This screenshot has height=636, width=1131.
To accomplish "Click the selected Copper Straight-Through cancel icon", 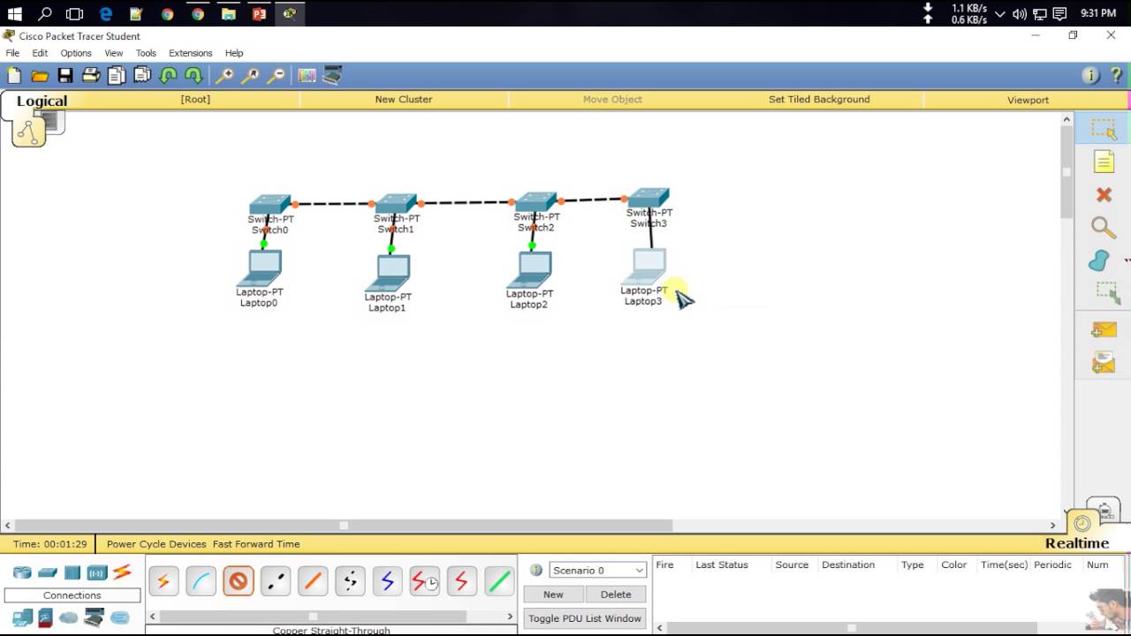I will click(238, 581).
